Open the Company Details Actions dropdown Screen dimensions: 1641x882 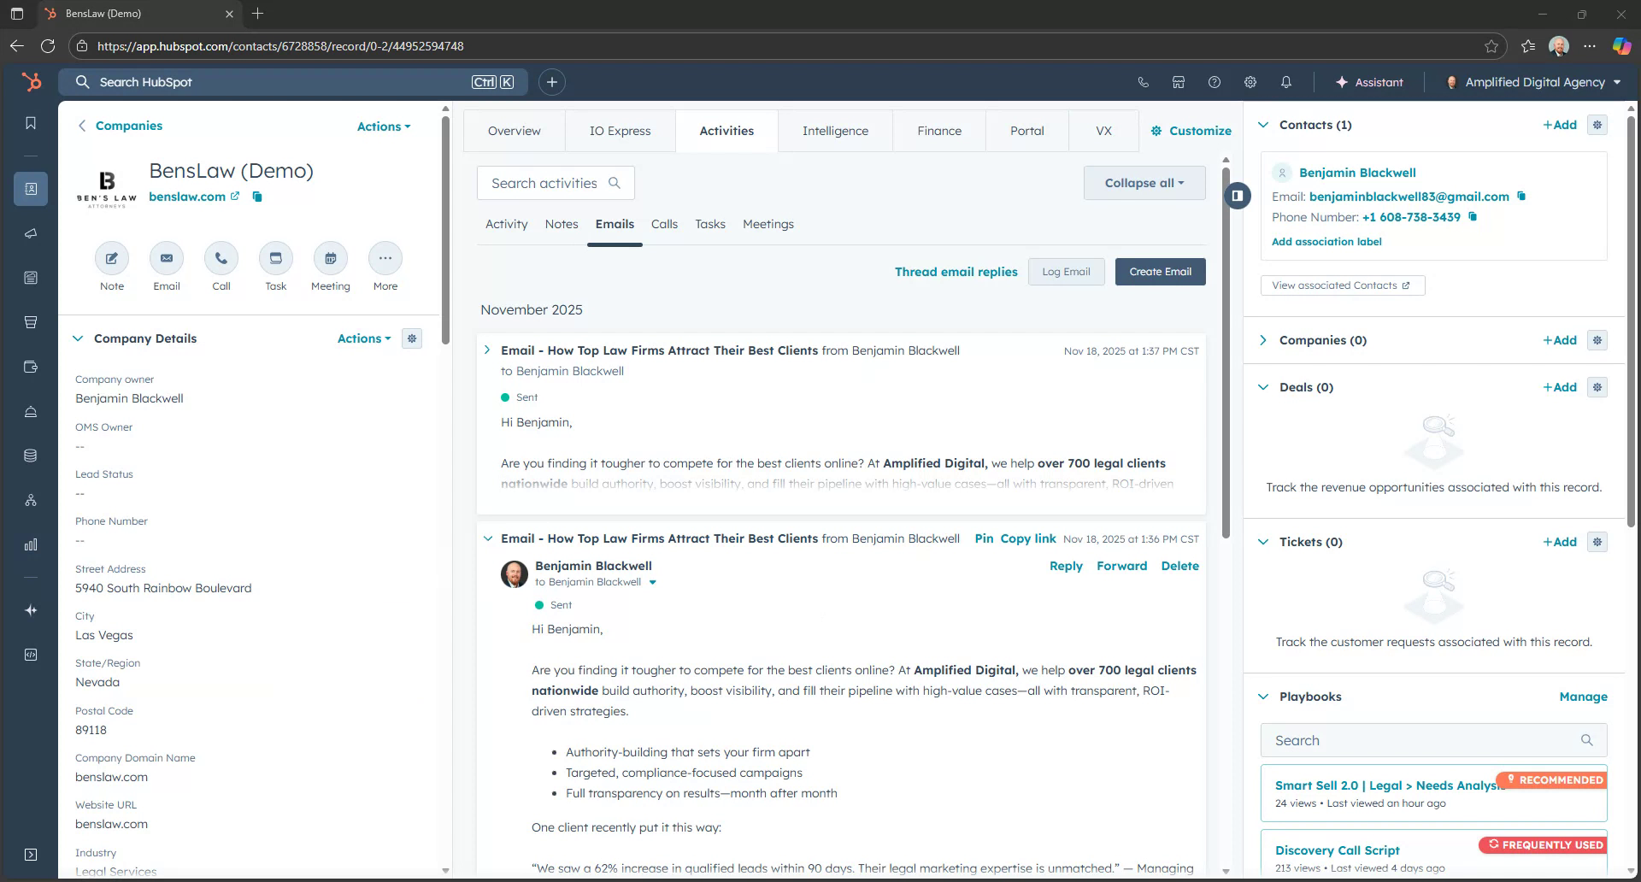[363, 338]
